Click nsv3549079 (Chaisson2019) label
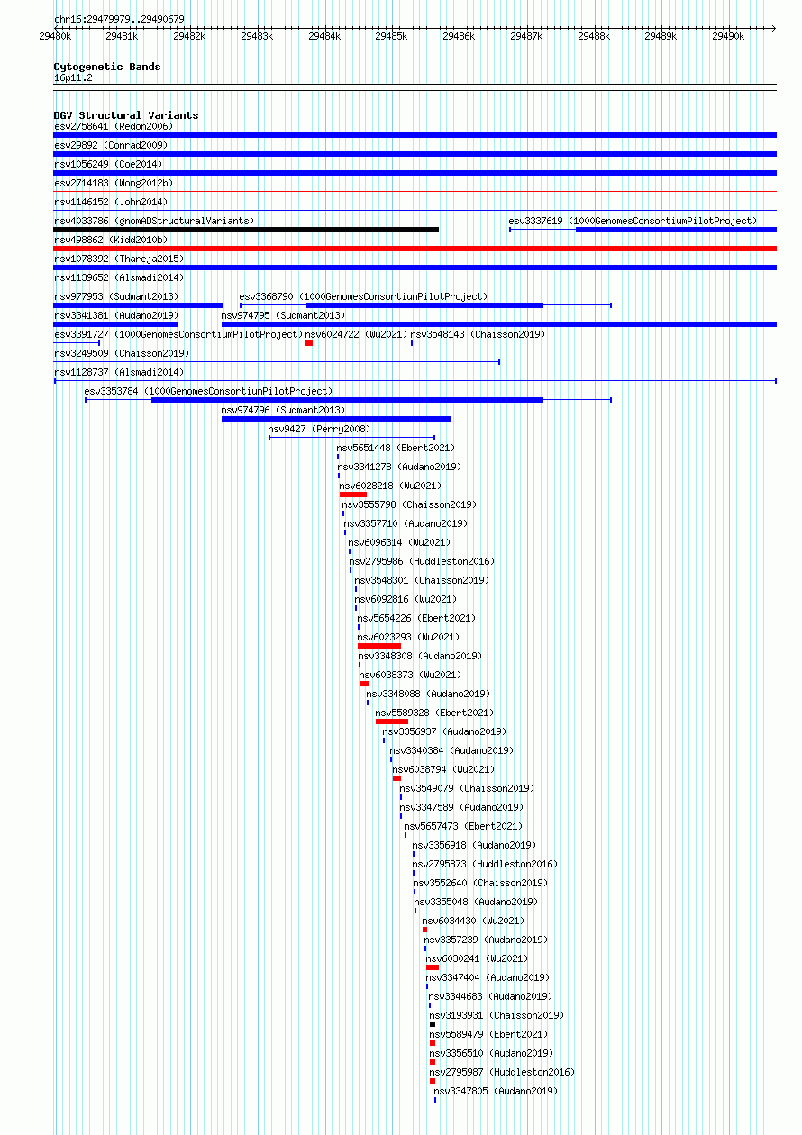The image size is (802, 1135). pyautogui.click(x=467, y=788)
